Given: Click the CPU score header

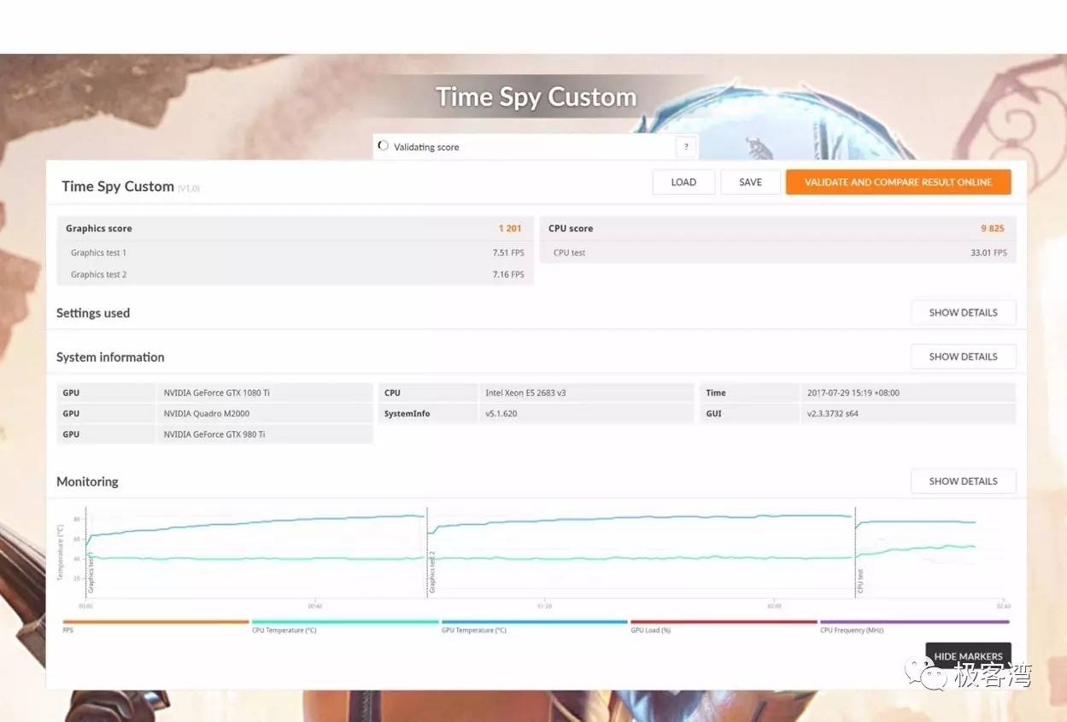Looking at the screenshot, I should click(x=571, y=229).
